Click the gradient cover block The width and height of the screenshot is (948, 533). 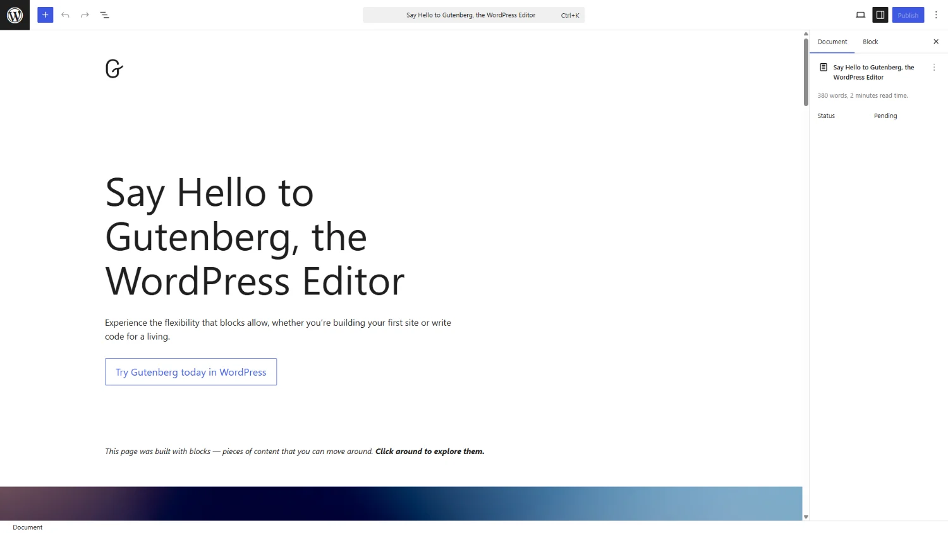coord(401,503)
